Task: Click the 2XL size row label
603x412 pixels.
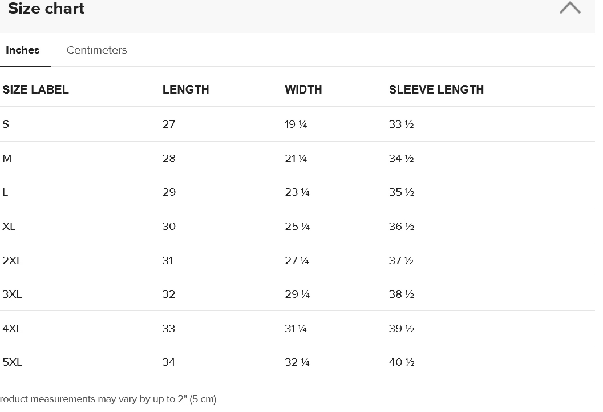Action: 12,261
